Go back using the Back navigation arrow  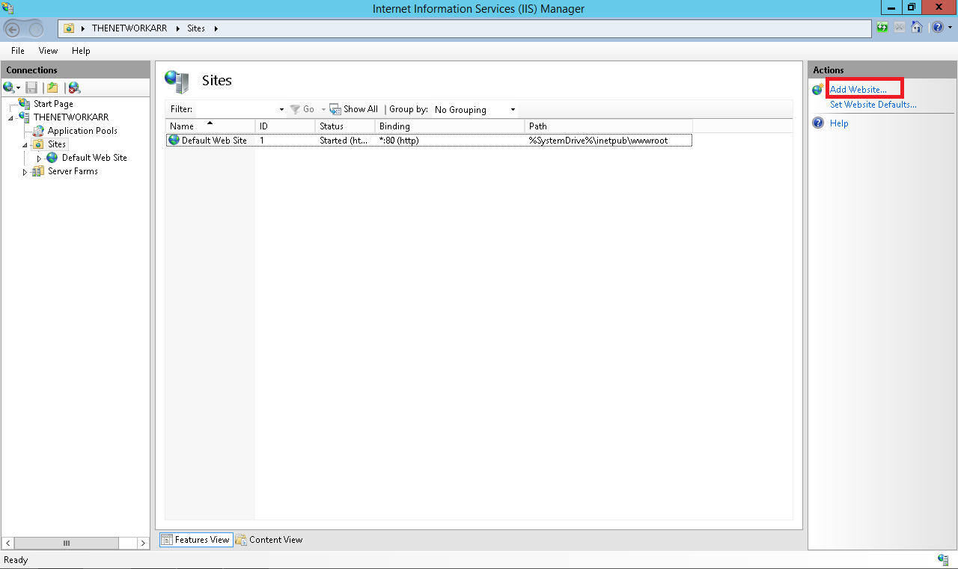tap(13, 29)
